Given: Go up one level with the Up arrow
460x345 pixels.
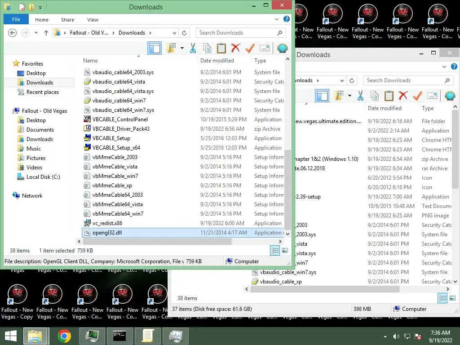Looking at the screenshot, I should 46,33.
